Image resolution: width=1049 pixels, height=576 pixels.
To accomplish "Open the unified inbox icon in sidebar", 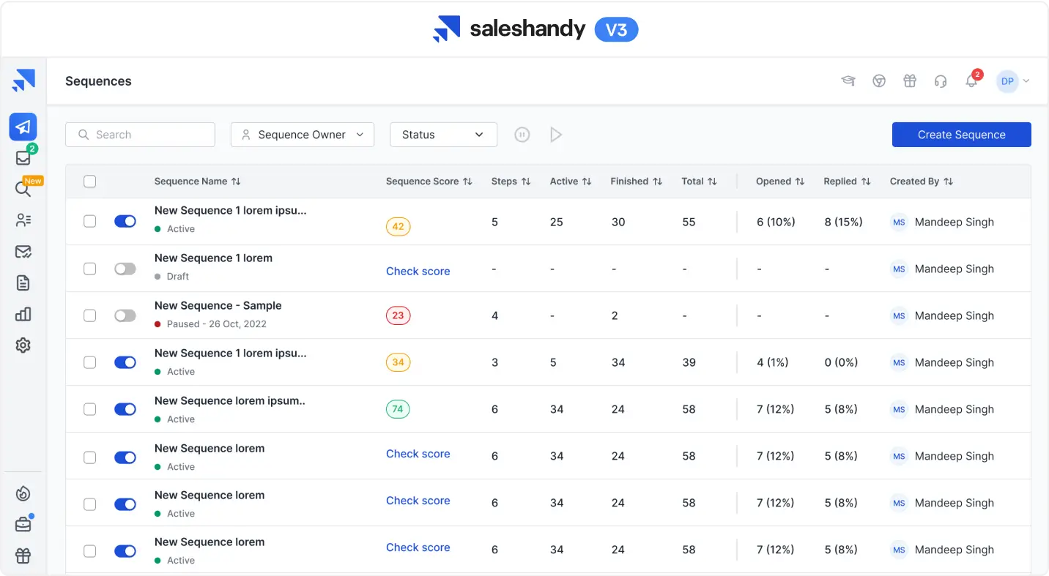I will point(23,158).
